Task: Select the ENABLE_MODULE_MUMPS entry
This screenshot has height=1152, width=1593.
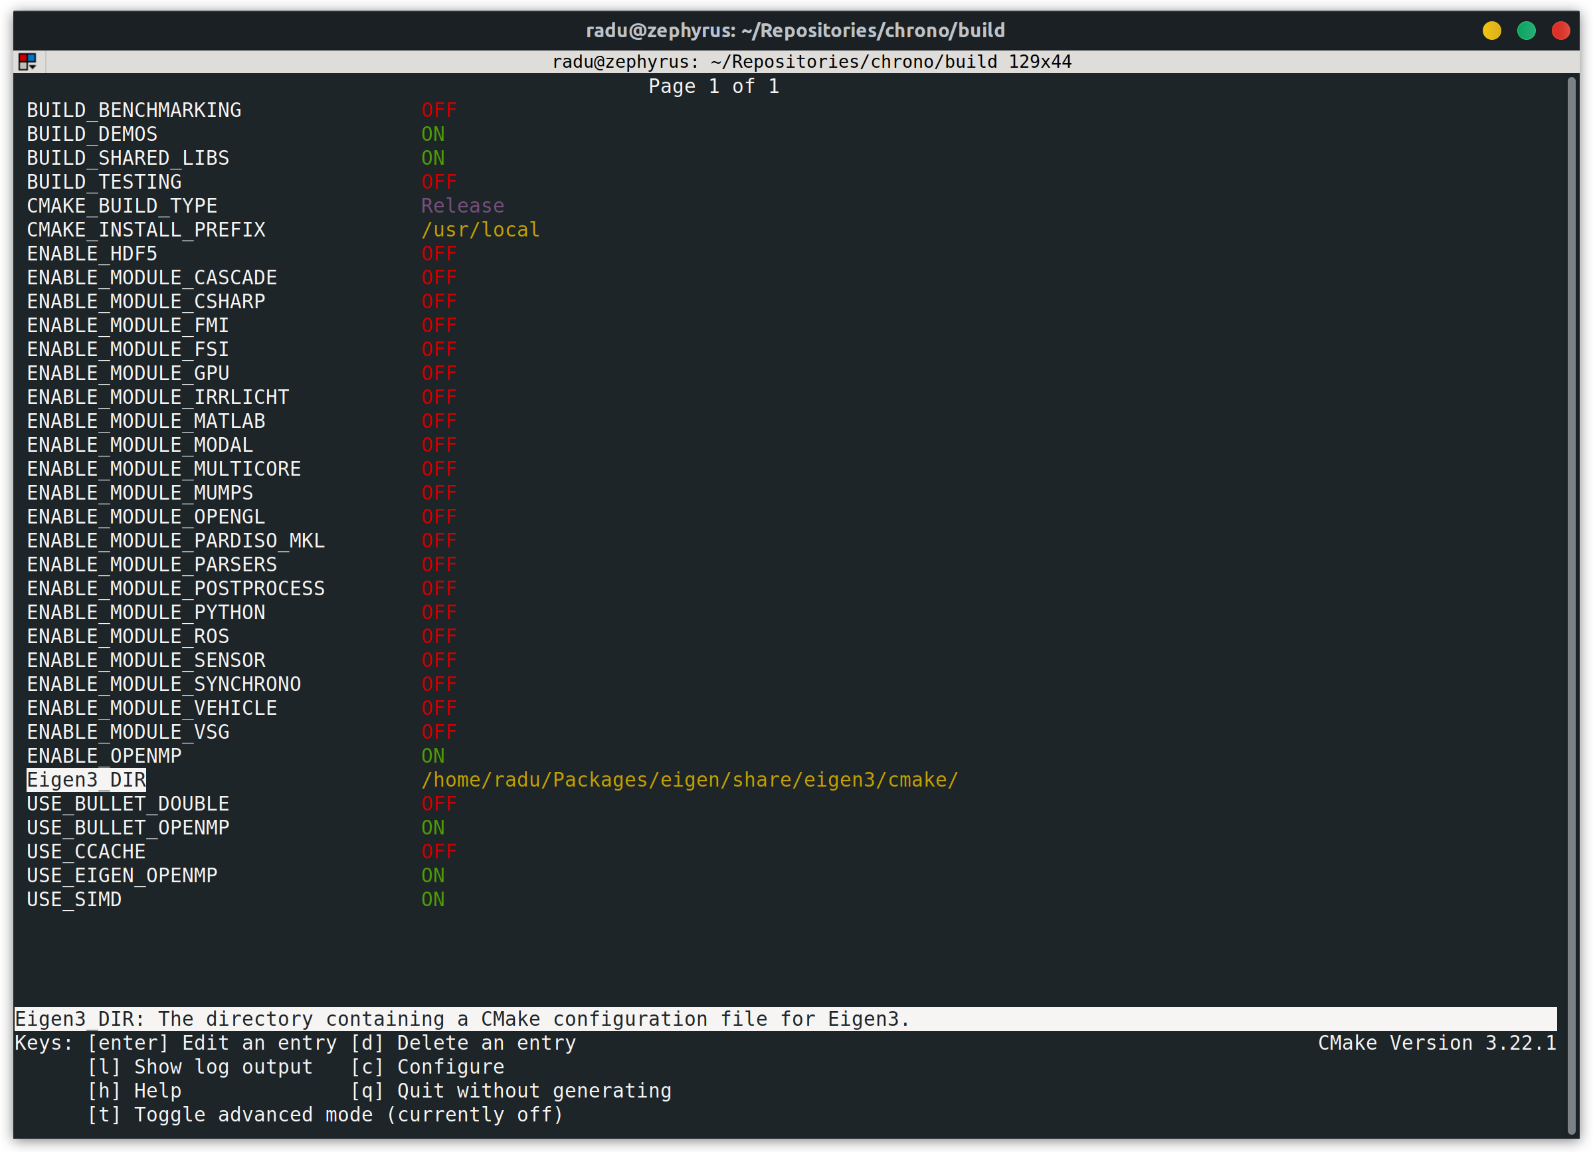Action: pos(140,492)
